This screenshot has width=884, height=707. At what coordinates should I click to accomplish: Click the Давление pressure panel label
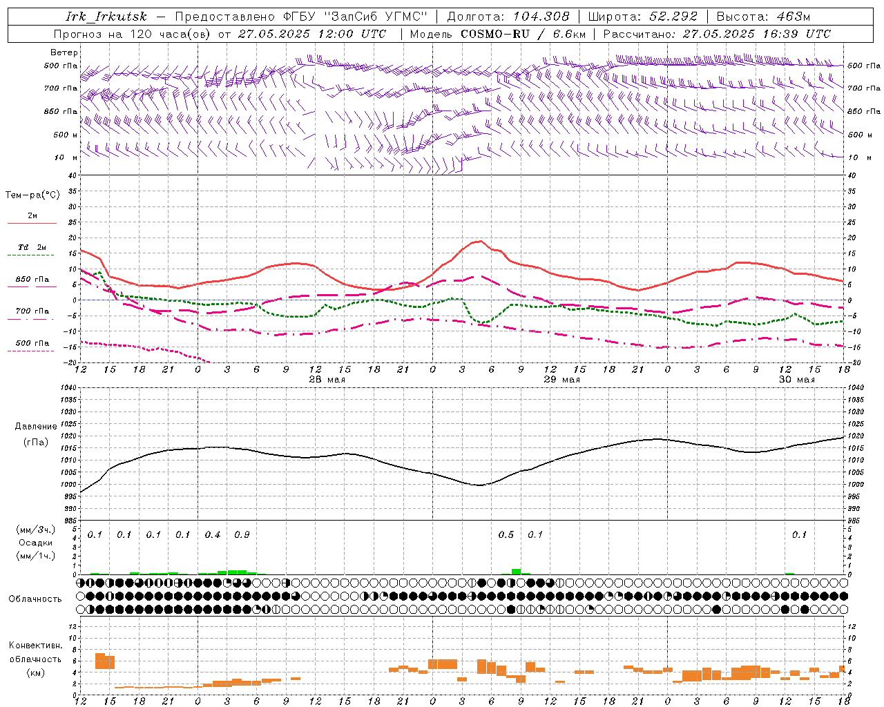tap(35, 427)
